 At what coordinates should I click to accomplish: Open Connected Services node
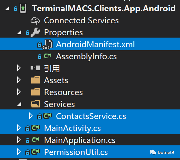(x=81, y=21)
